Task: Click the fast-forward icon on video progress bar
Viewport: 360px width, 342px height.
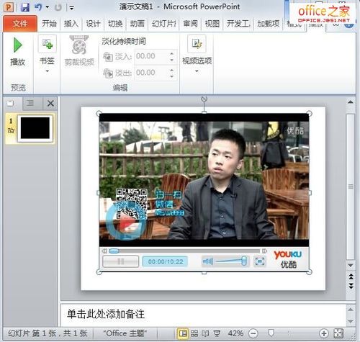Action: click(x=264, y=251)
